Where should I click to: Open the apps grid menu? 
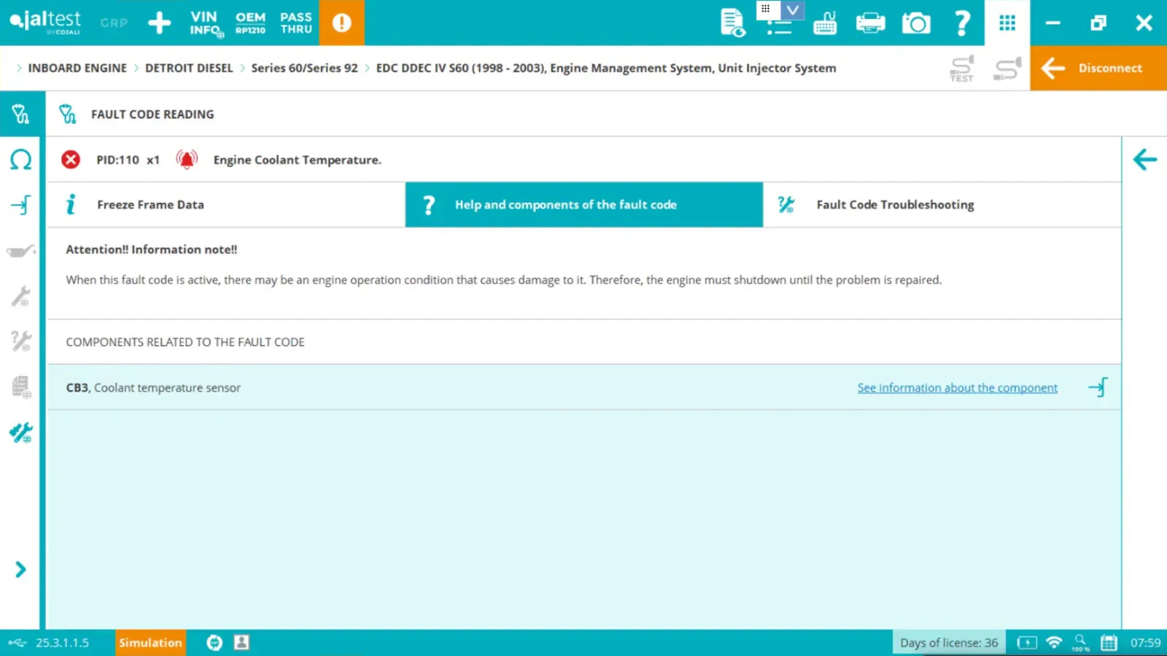1007,23
